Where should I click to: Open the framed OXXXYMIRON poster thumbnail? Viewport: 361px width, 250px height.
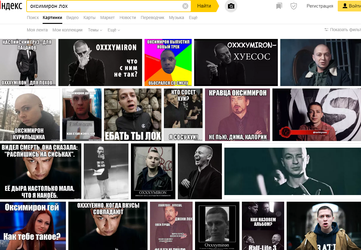pyautogui.click(x=153, y=171)
